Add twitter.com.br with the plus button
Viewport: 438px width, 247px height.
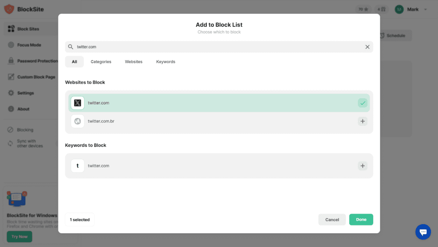(x=362, y=121)
